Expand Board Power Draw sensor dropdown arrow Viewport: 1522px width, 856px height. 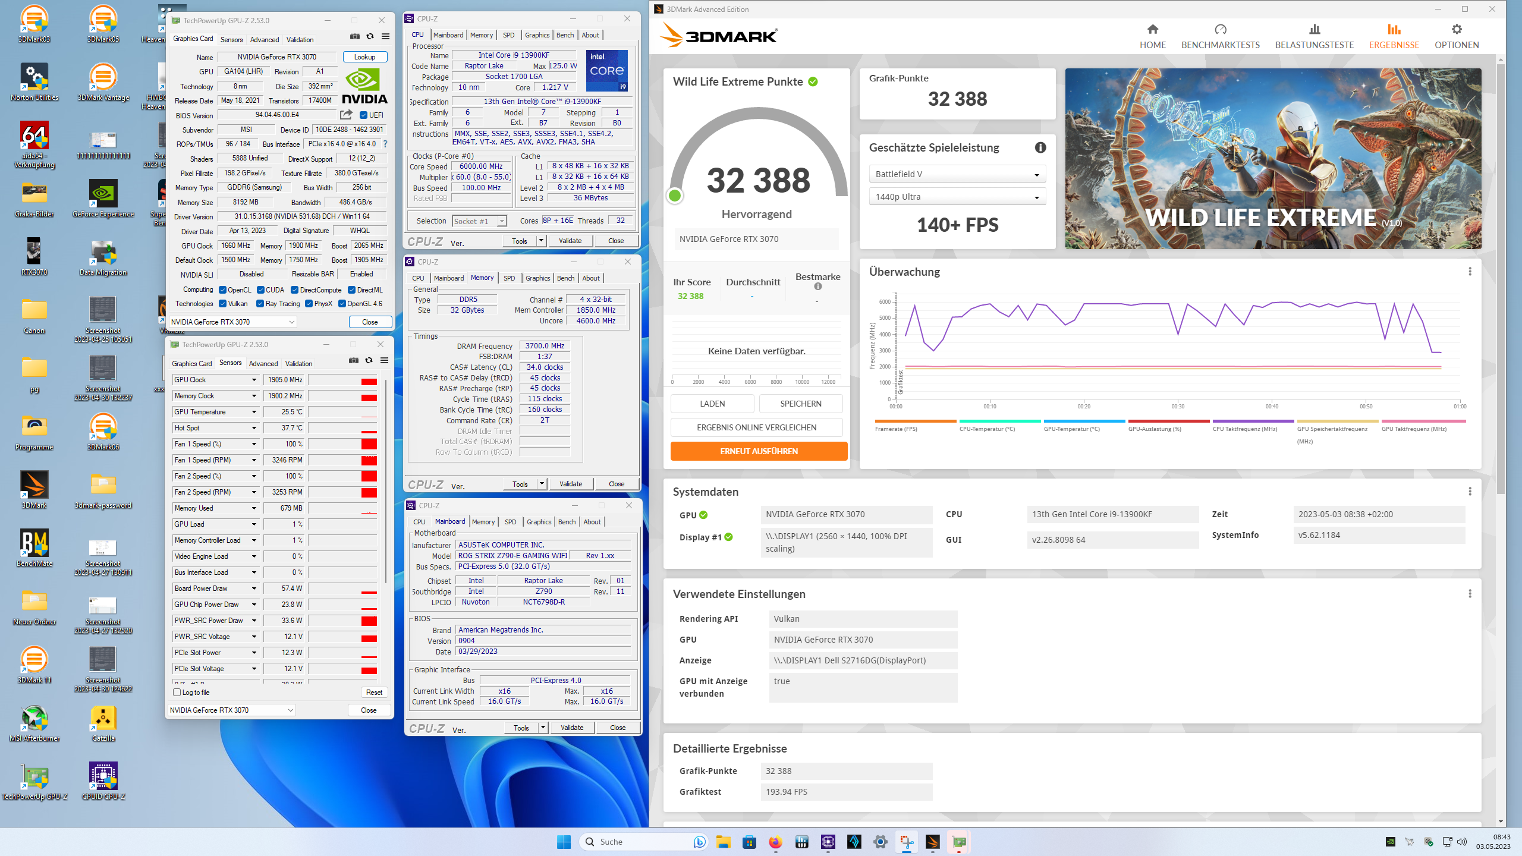tap(254, 588)
